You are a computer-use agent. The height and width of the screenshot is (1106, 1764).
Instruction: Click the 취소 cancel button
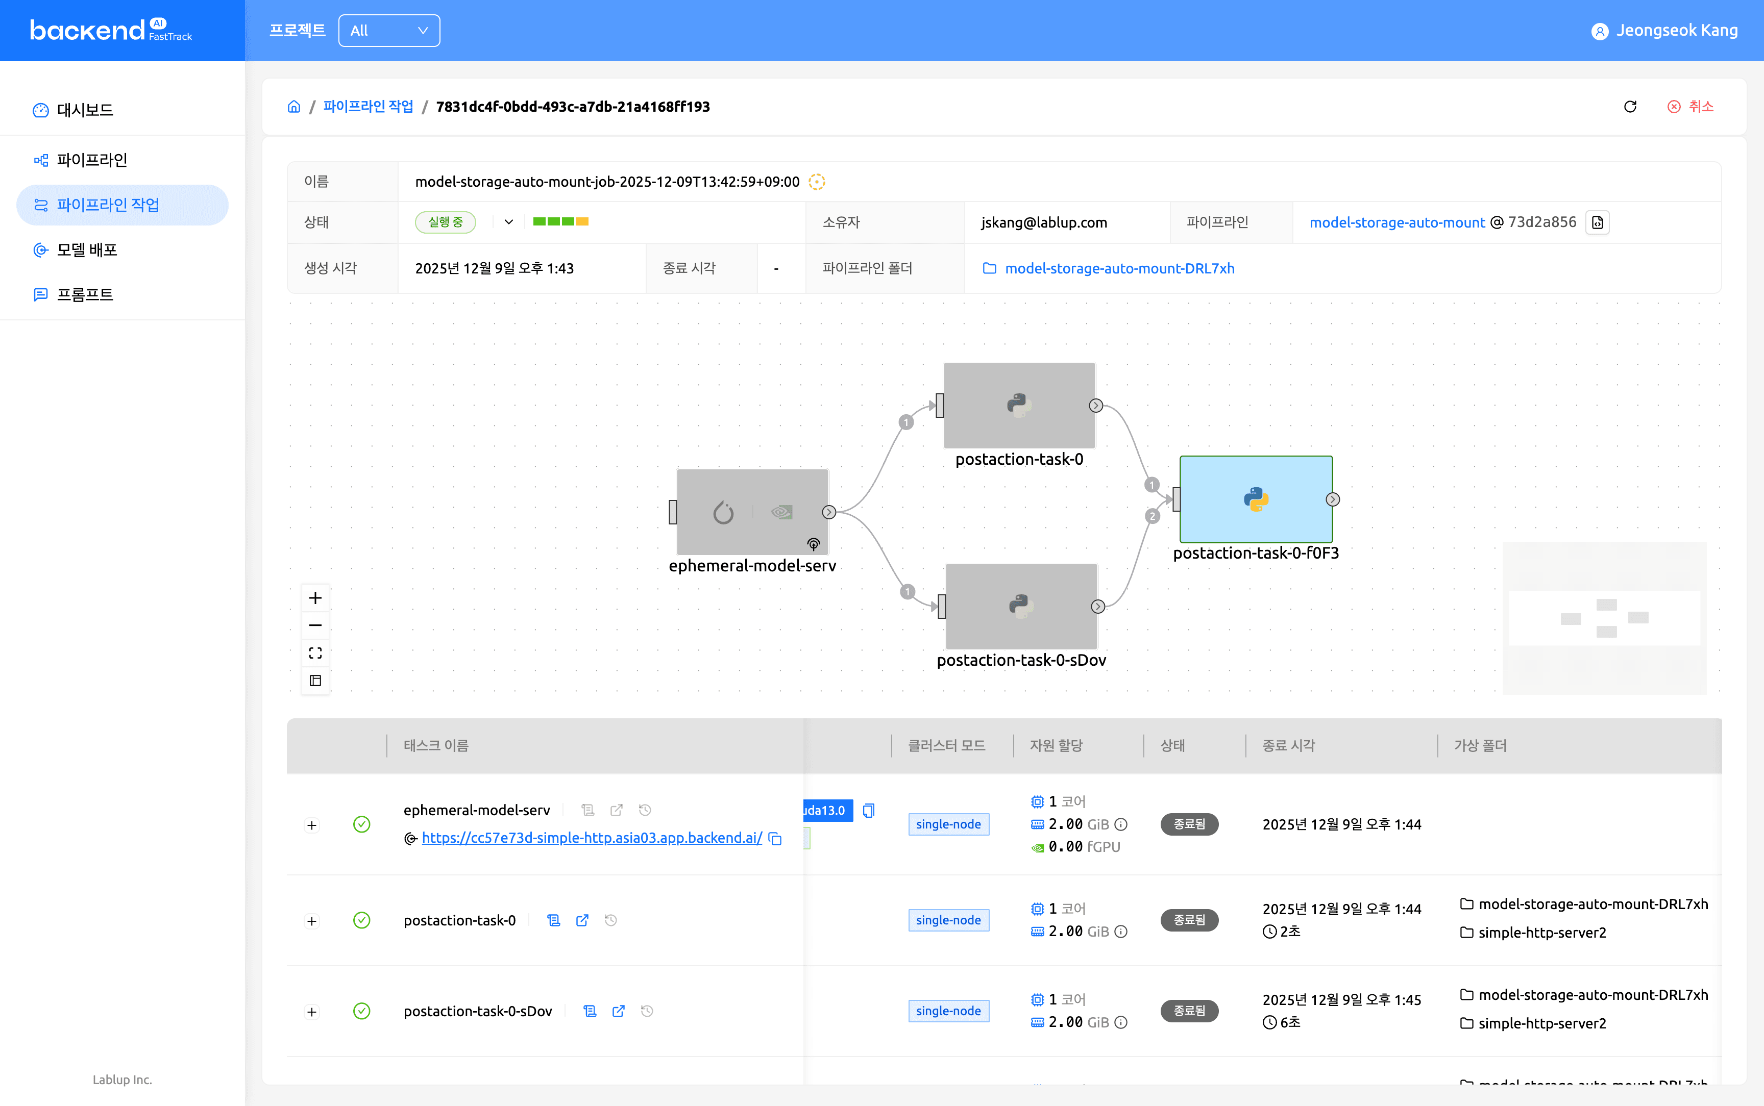[x=1691, y=107]
